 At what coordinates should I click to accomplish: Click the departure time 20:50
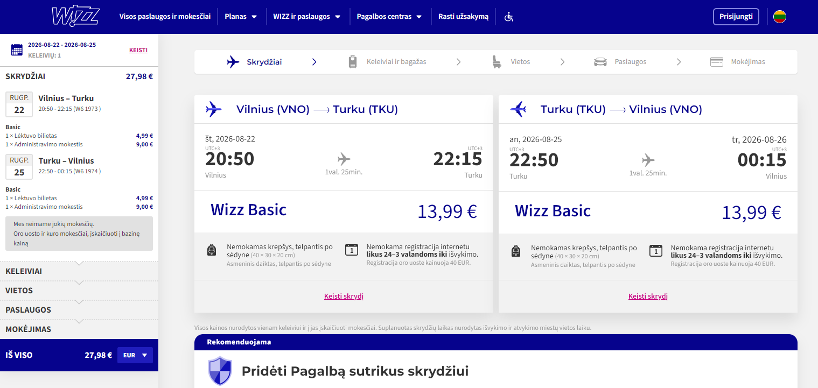(229, 159)
